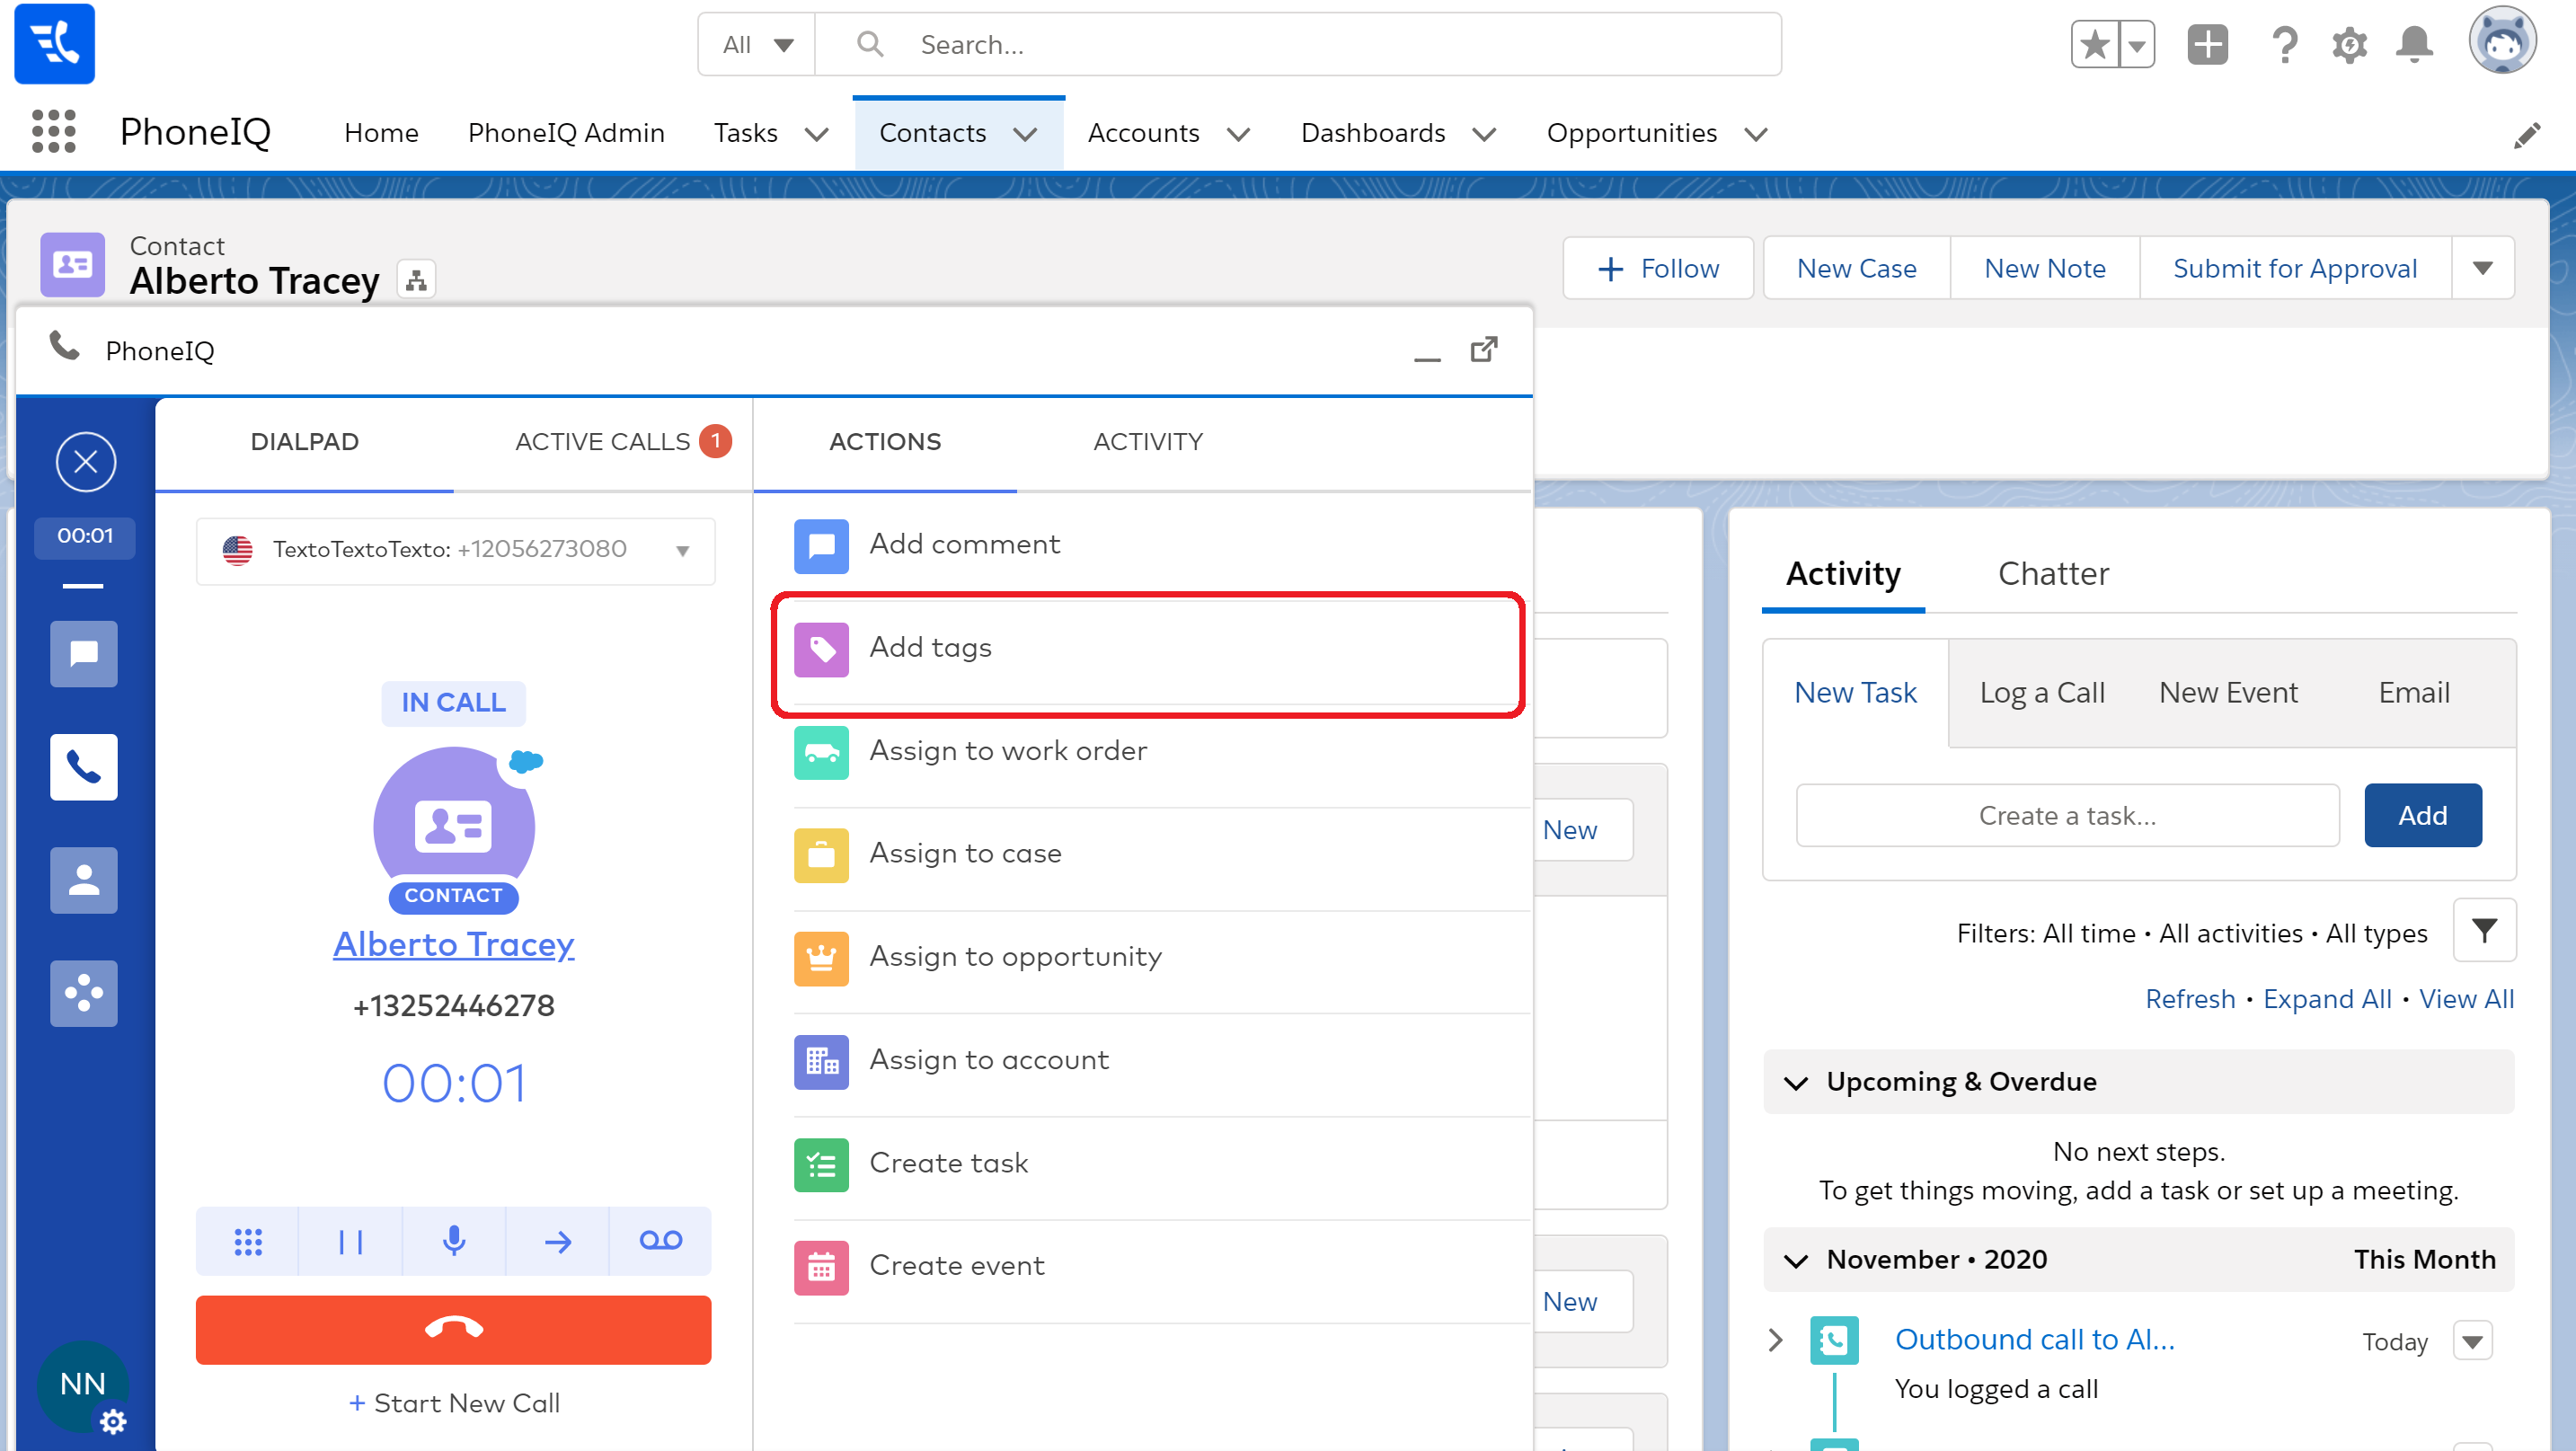Click the Create a task input field
The width and height of the screenshot is (2576, 1451).
coord(2066,815)
